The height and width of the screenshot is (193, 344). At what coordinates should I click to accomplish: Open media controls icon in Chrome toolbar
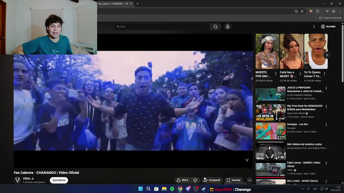(x=327, y=11)
